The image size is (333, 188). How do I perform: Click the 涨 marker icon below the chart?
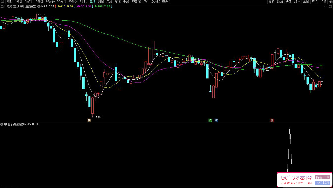tap(272, 120)
